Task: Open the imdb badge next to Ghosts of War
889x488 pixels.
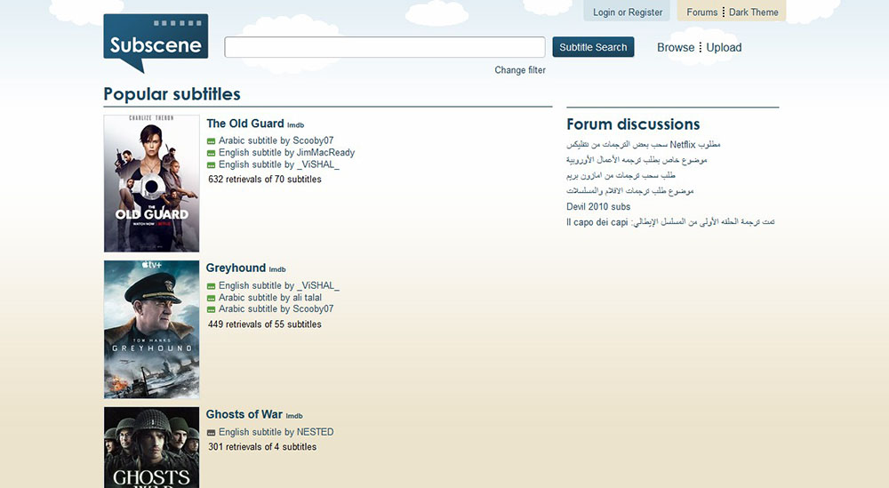Action: pos(294,416)
